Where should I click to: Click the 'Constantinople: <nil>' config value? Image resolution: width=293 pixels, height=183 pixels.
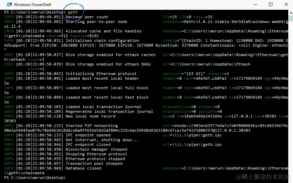[x=225, y=45]
